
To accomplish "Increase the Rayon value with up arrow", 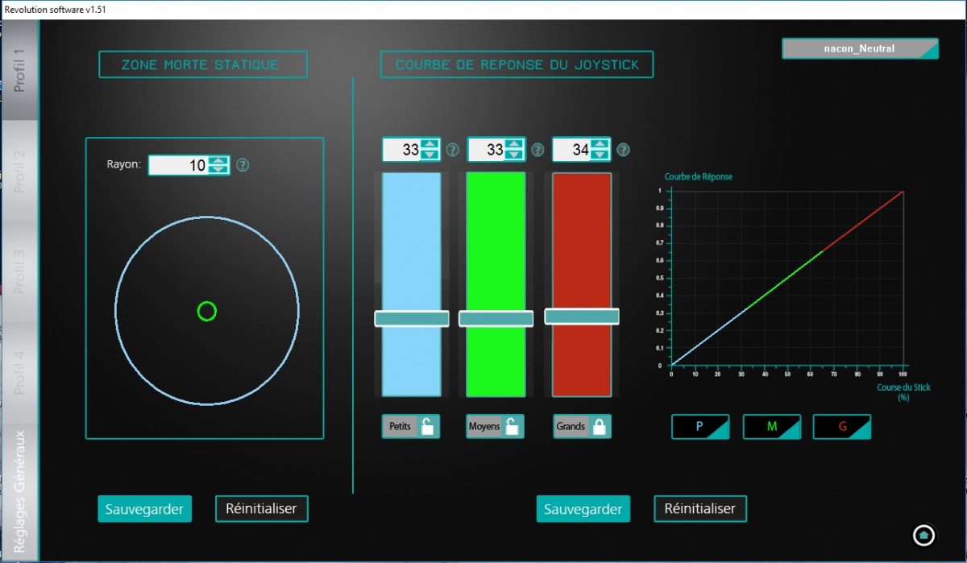I will point(218,161).
